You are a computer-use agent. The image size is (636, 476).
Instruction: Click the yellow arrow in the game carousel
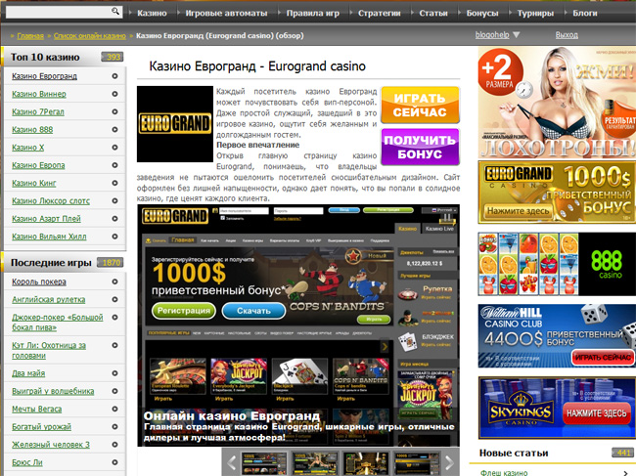pyautogui.click(x=385, y=347)
